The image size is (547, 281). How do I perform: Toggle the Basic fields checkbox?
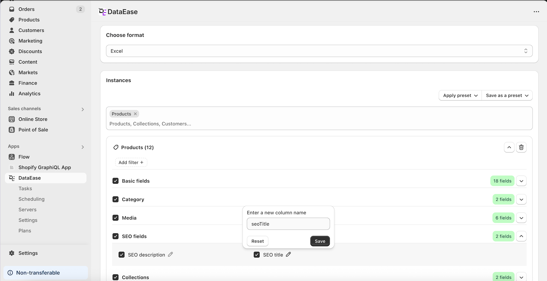[x=115, y=181]
